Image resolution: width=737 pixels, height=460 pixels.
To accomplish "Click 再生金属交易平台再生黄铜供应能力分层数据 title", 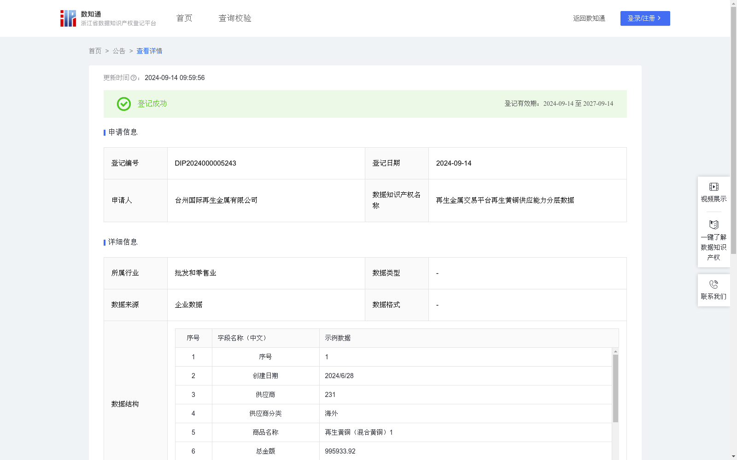I will click(x=505, y=201).
